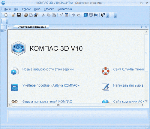150x129 pixels.
Task: Click the horizontal scrollbar left arrow
Action: pyautogui.click(x=10, y=105)
